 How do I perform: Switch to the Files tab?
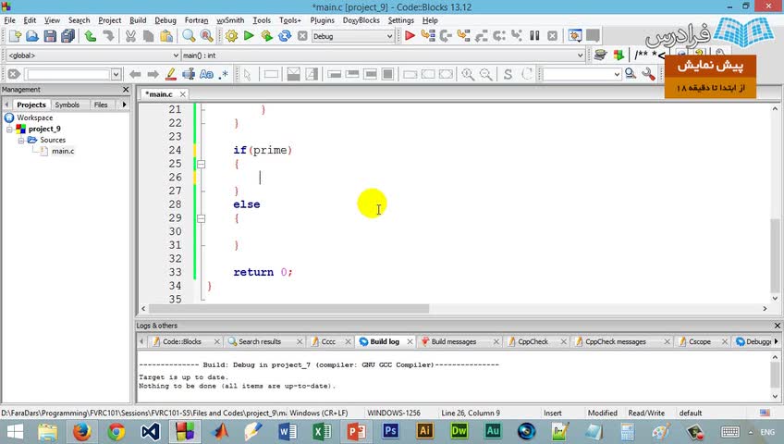(101, 105)
